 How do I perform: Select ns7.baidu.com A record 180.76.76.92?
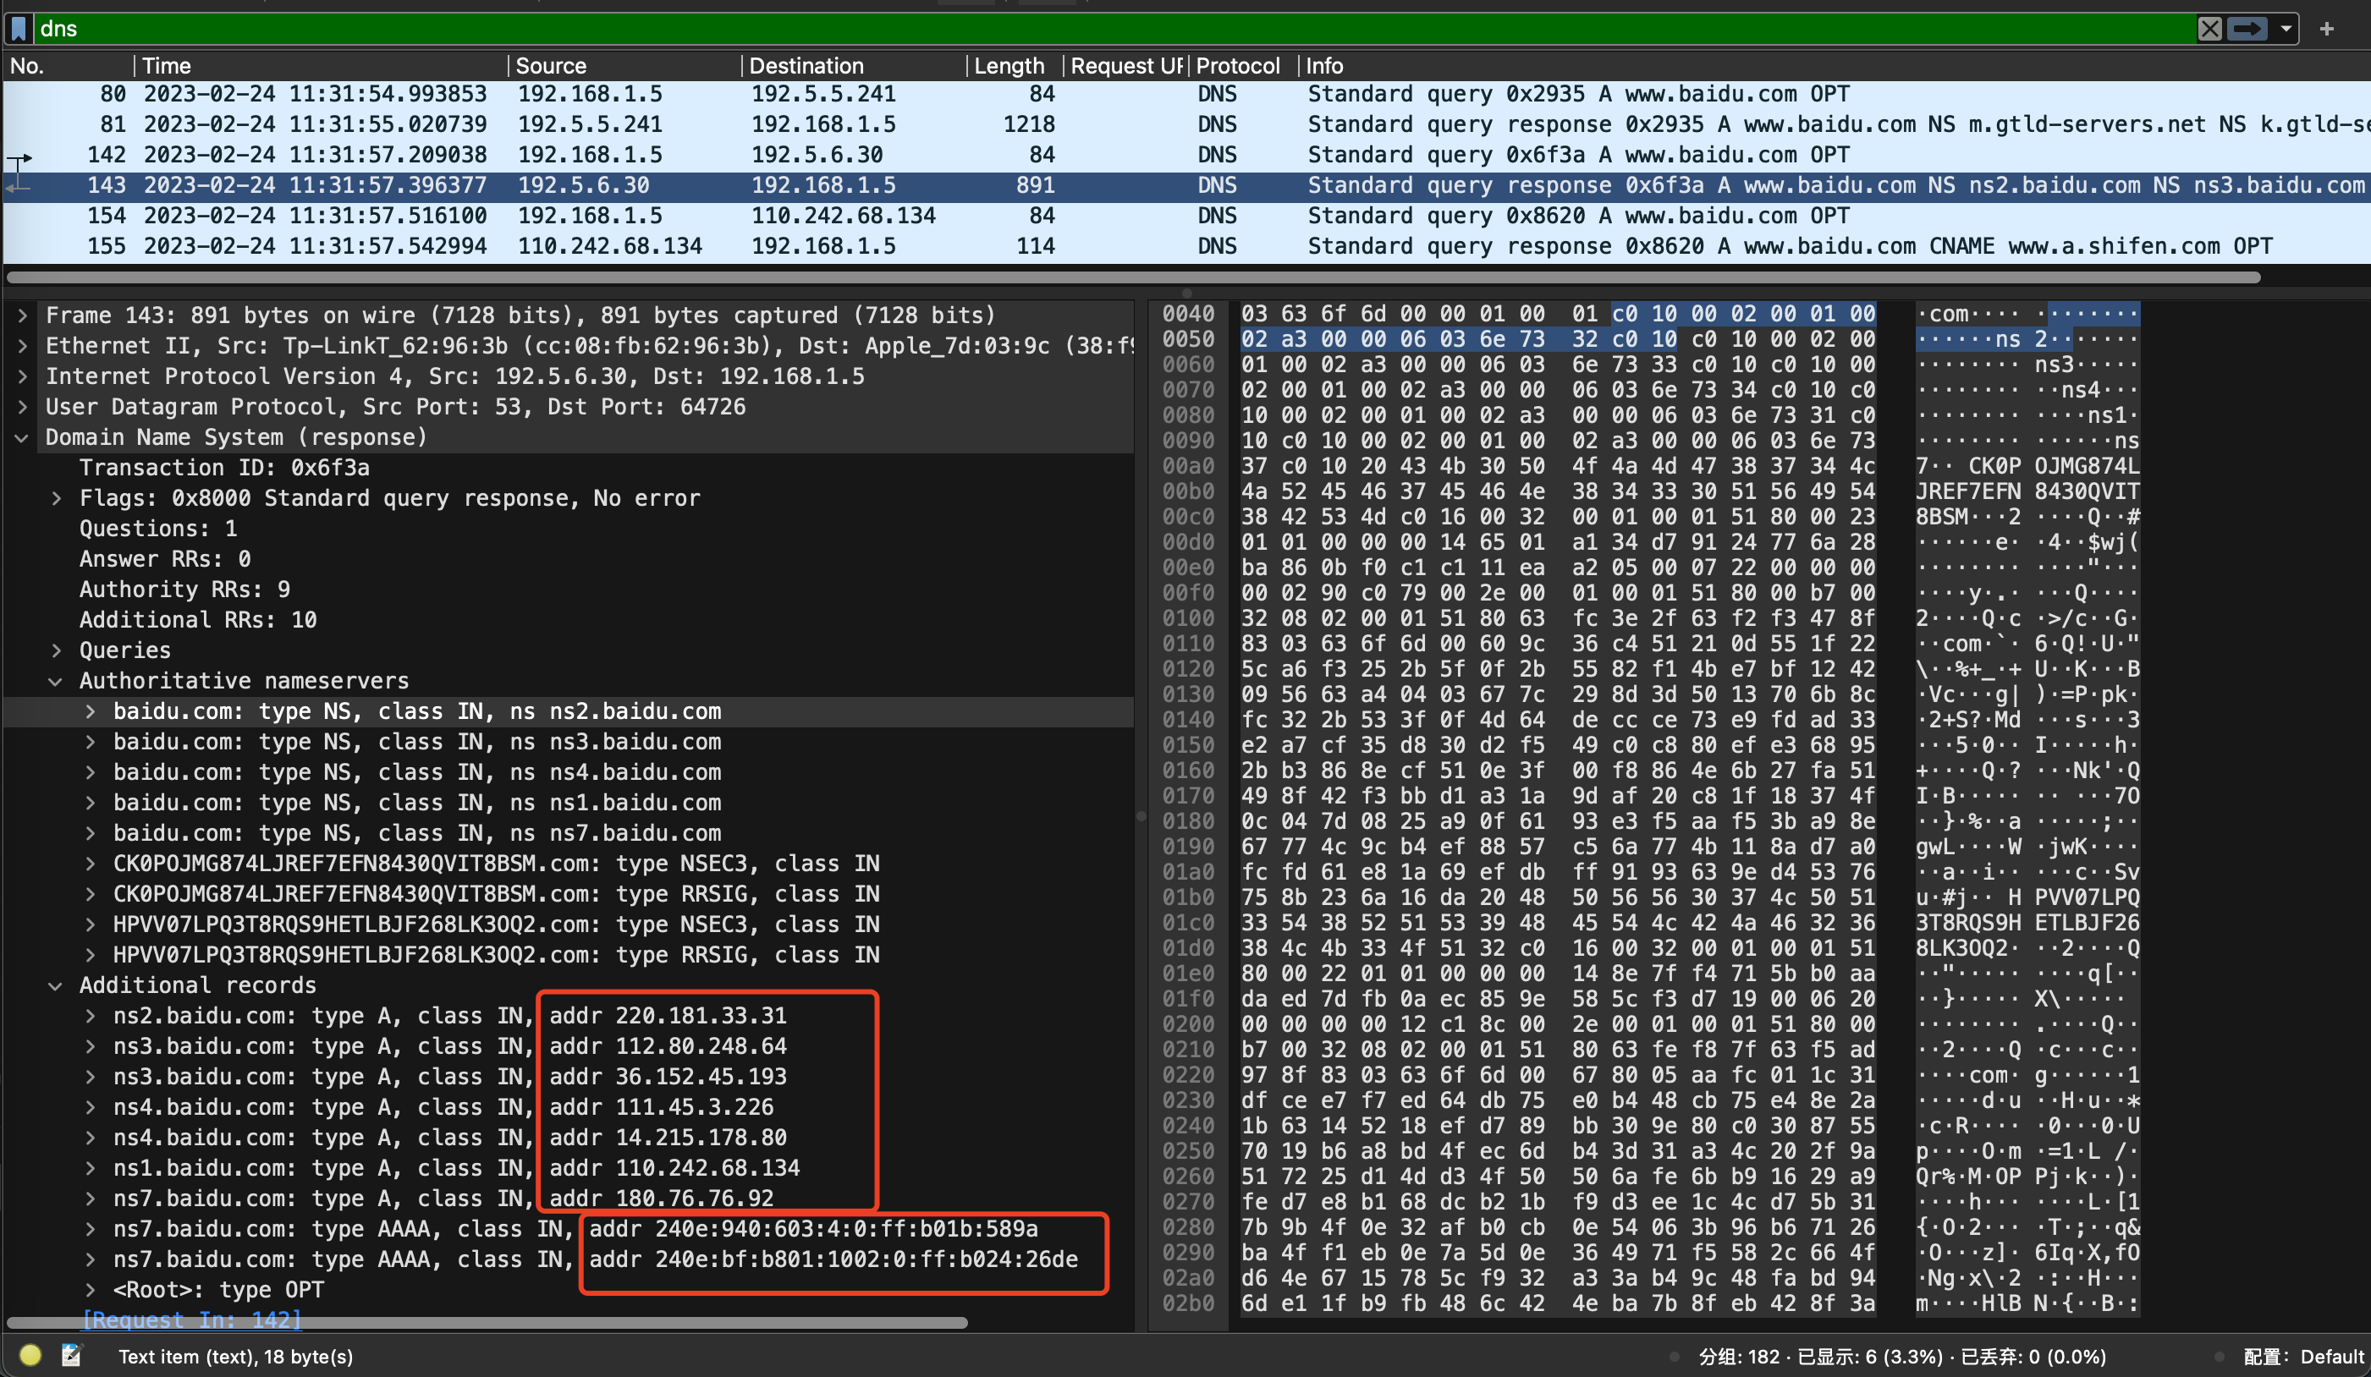[569, 1199]
